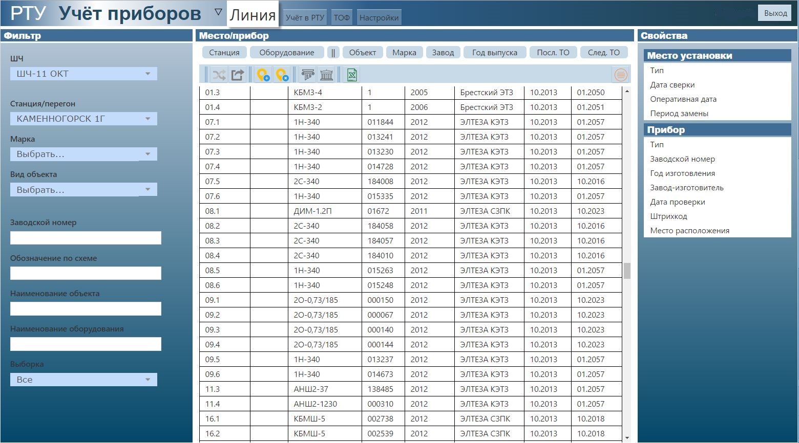Image resolution: width=799 pixels, height=443 pixels.
Task: Select the Дата проверки property
Action: 678,202
